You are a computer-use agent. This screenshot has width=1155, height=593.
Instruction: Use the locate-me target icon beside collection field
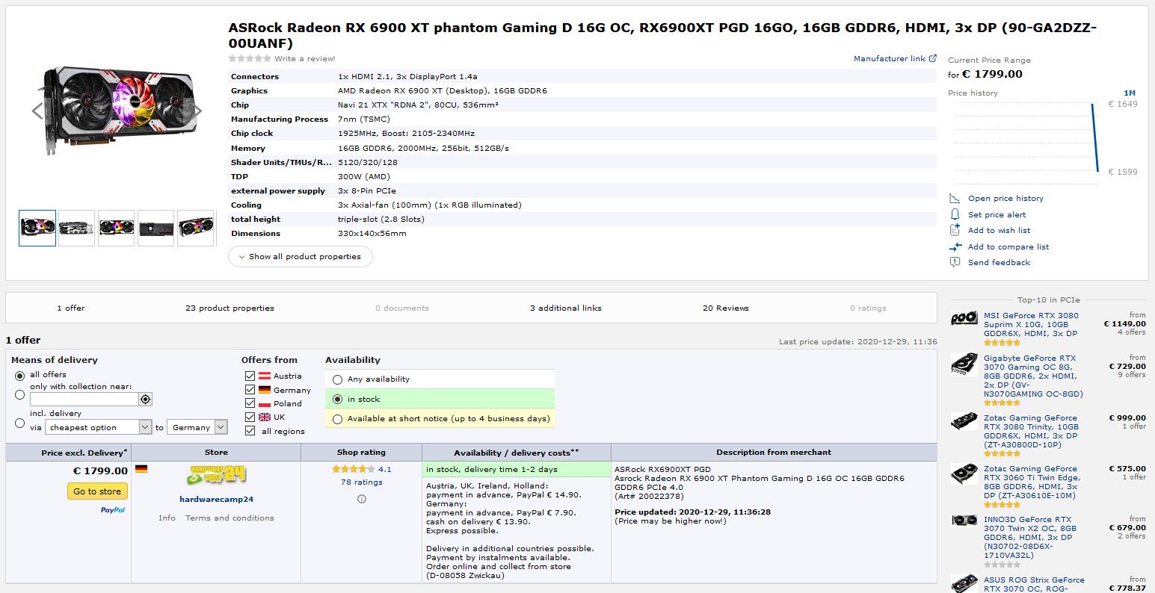[146, 400]
